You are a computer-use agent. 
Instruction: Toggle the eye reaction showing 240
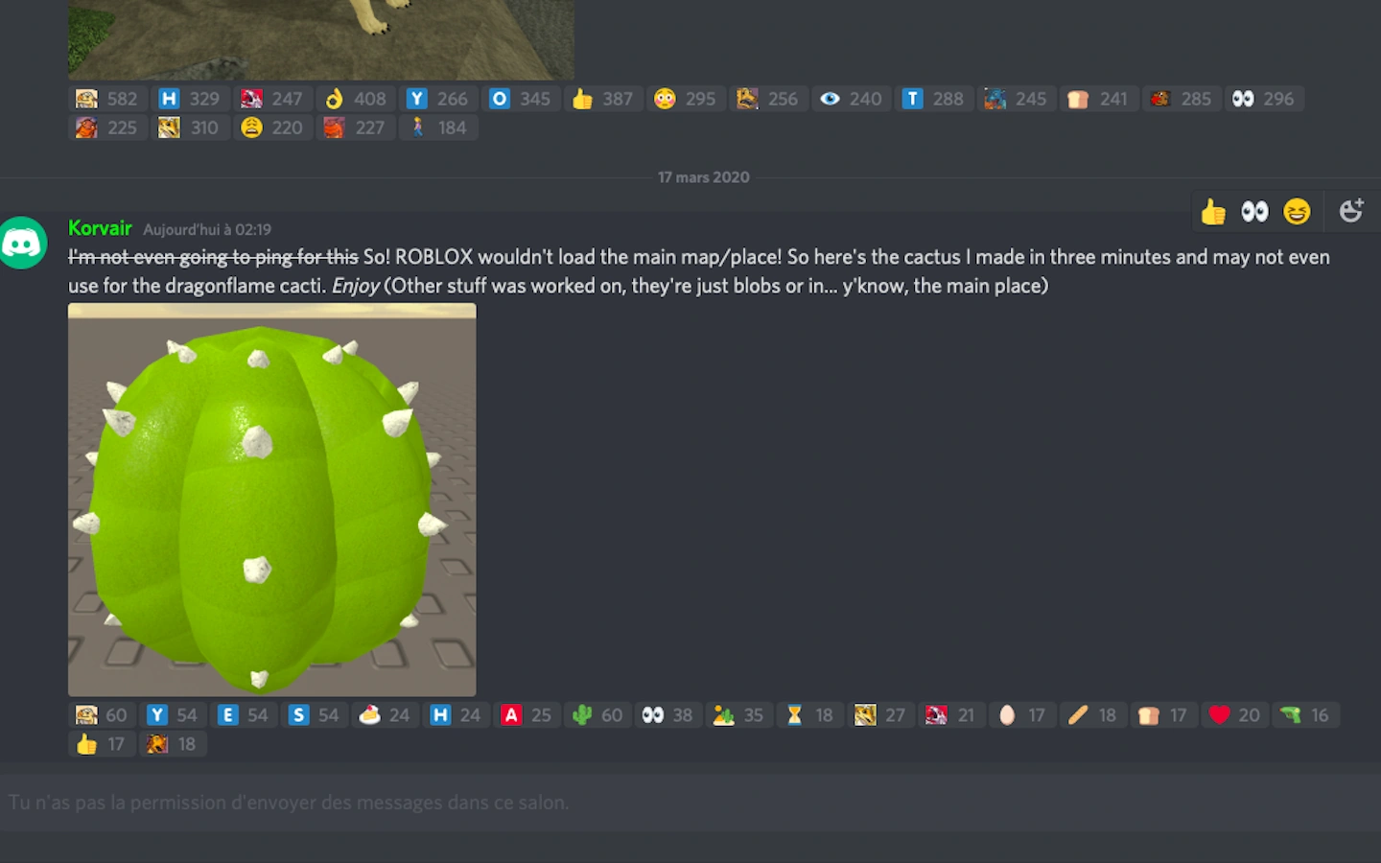pyautogui.click(x=852, y=99)
